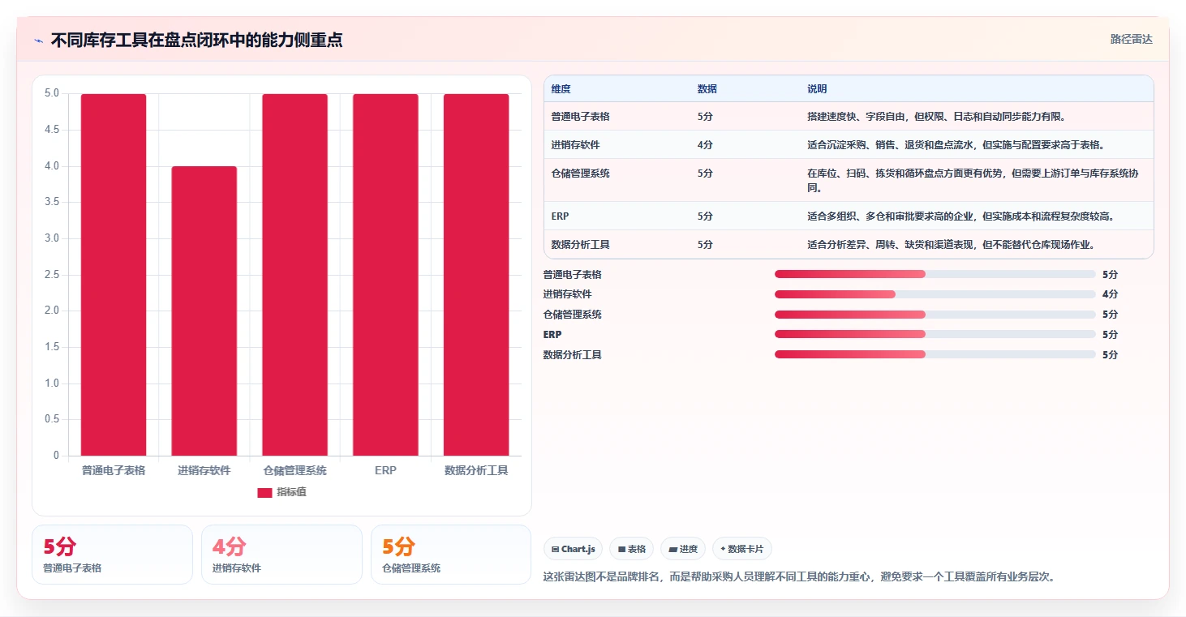
Task: Select the Chart.js chip
Action: (x=574, y=549)
